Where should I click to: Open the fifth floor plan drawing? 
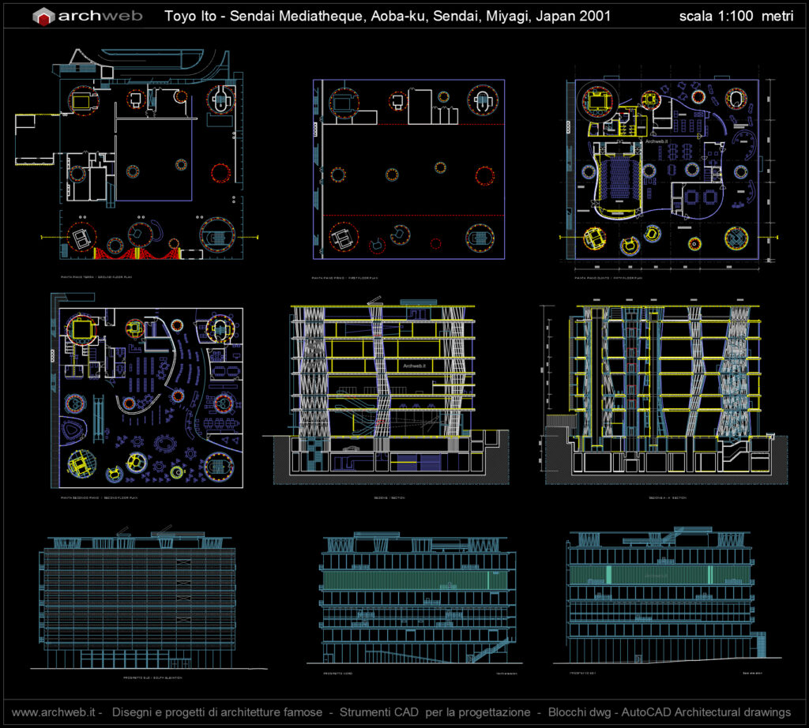tap(664, 168)
